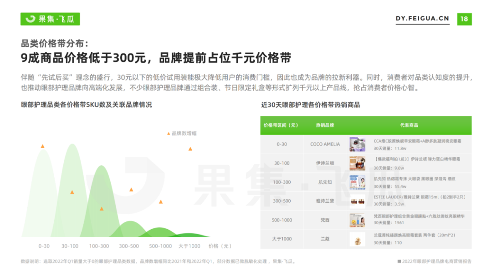The image size is (492, 276).
Task: Select the orange triangle marker in the 100-300 band
Action: click(102, 209)
